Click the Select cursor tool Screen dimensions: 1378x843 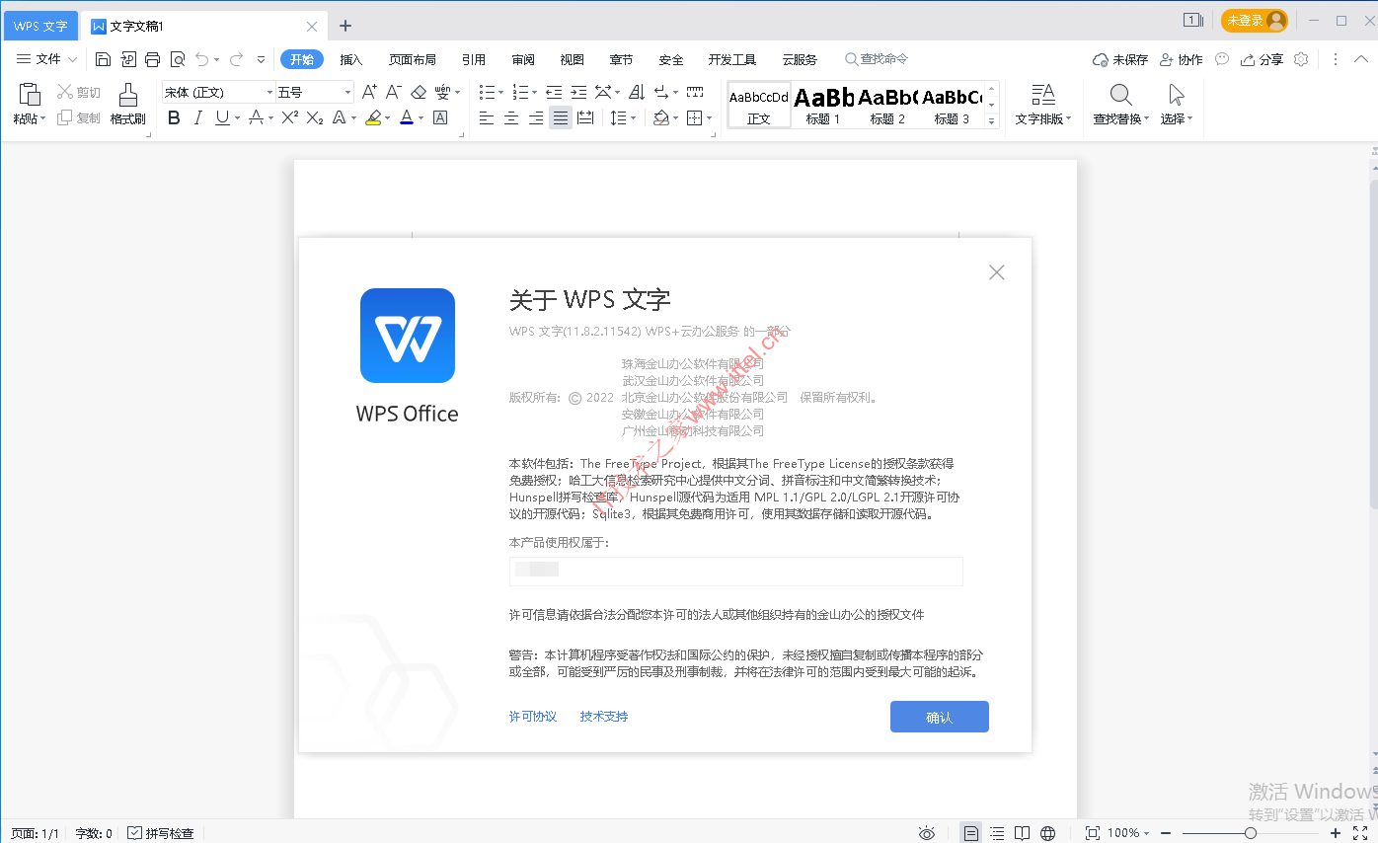[x=1176, y=95]
